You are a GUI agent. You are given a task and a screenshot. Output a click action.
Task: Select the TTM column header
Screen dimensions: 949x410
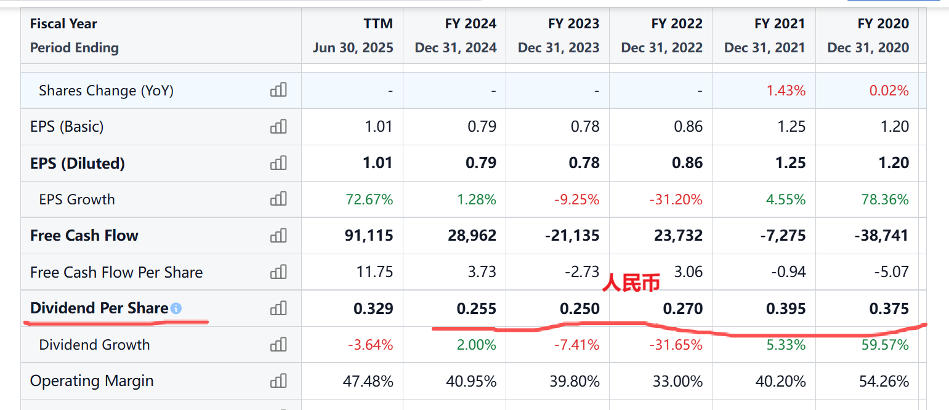[378, 23]
